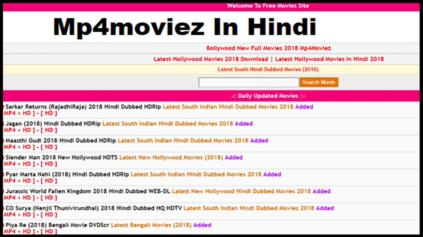Click 'Added' label on Slender Man row
The height and width of the screenshot is (237, 423).
pyautogui.click(x=234, y=158)
